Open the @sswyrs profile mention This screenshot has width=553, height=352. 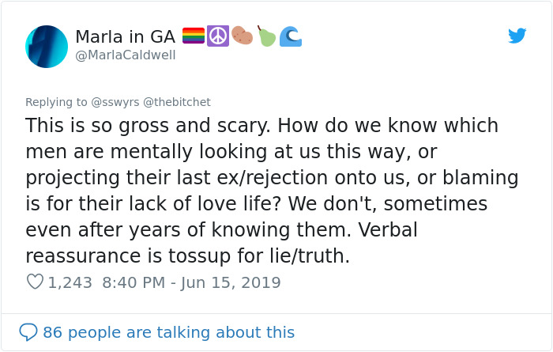pos(115,102)
